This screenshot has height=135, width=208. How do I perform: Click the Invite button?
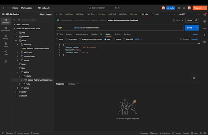[171, 8]
